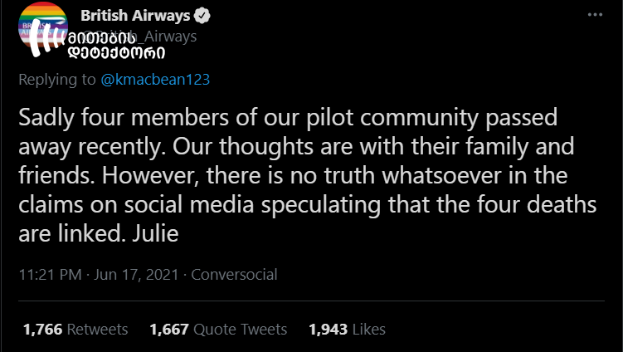
Task: View the 1,766 Retweets list
Action: [75, 330]
